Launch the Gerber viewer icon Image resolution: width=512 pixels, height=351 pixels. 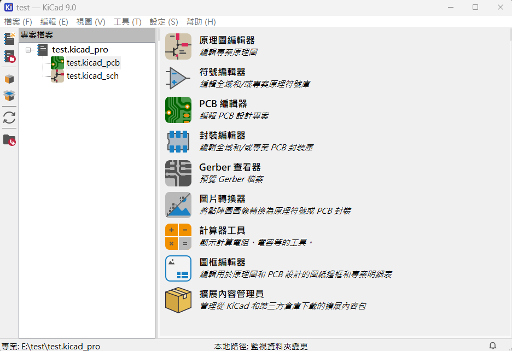point(178,173)
